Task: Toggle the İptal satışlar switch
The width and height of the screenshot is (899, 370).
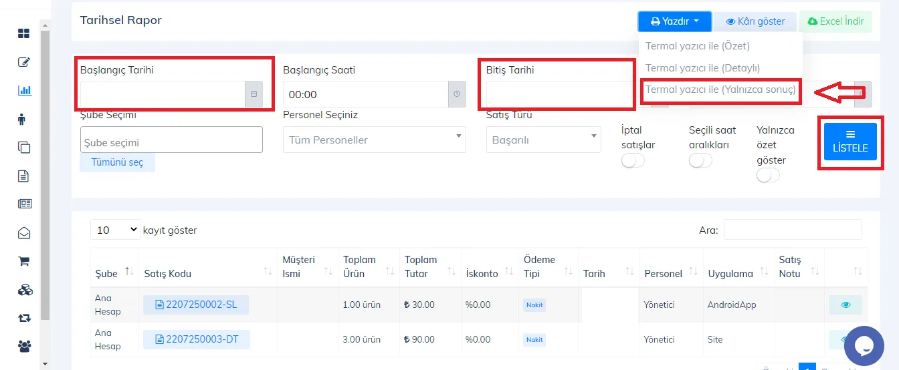Action: click(633, 160)
